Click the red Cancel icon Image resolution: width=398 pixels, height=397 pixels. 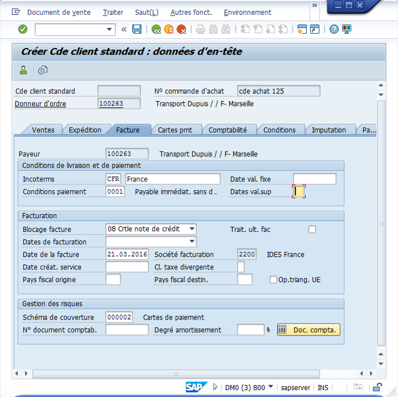tap(182, 29)
